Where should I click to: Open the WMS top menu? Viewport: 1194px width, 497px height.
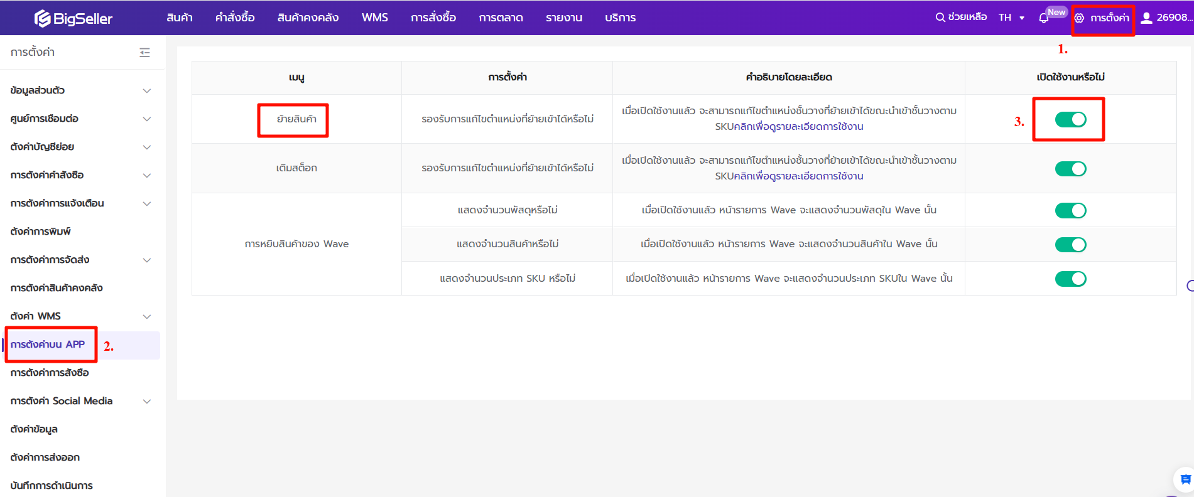(375, 18)
